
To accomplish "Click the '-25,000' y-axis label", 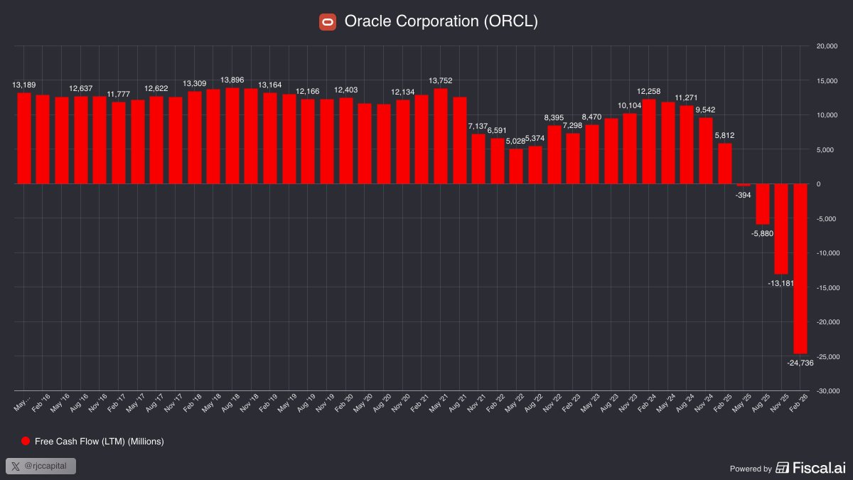I will [828, 357].
